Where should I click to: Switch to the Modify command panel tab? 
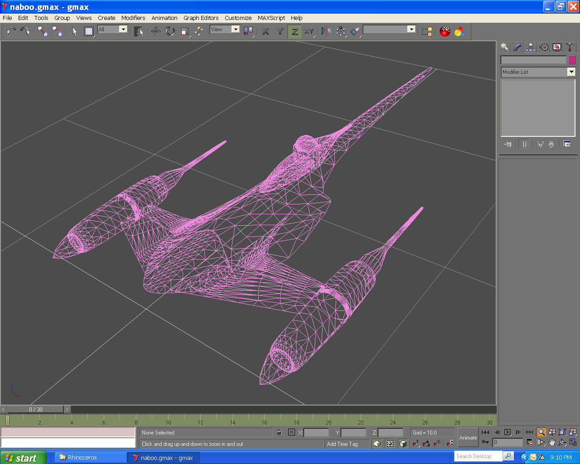[x=518, y=47]
